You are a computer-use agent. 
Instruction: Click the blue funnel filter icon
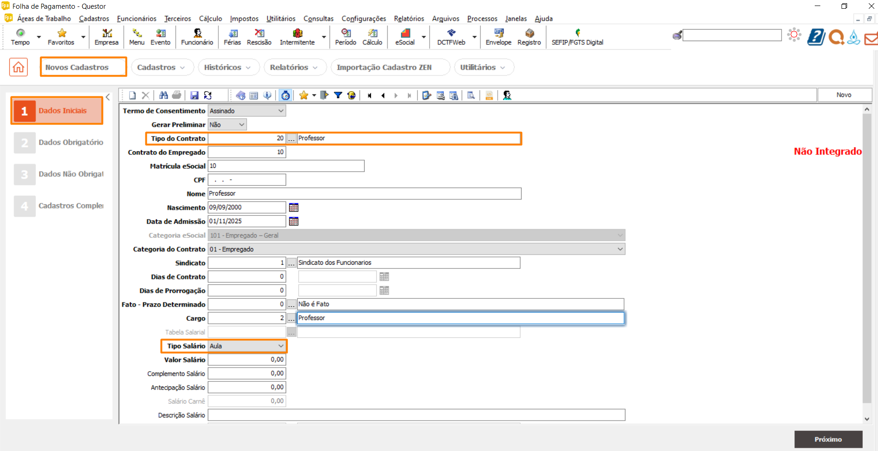[338, 95]
